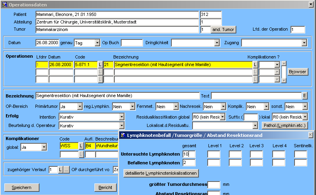Click the E button next to Text field
Image resolution: width=316 pixels, height=195 pixels.
click(304, 96)
